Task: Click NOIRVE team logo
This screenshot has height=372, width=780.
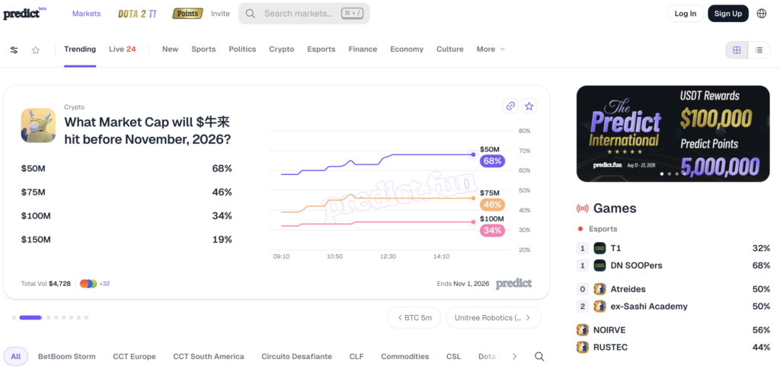Action: [583, 330]
